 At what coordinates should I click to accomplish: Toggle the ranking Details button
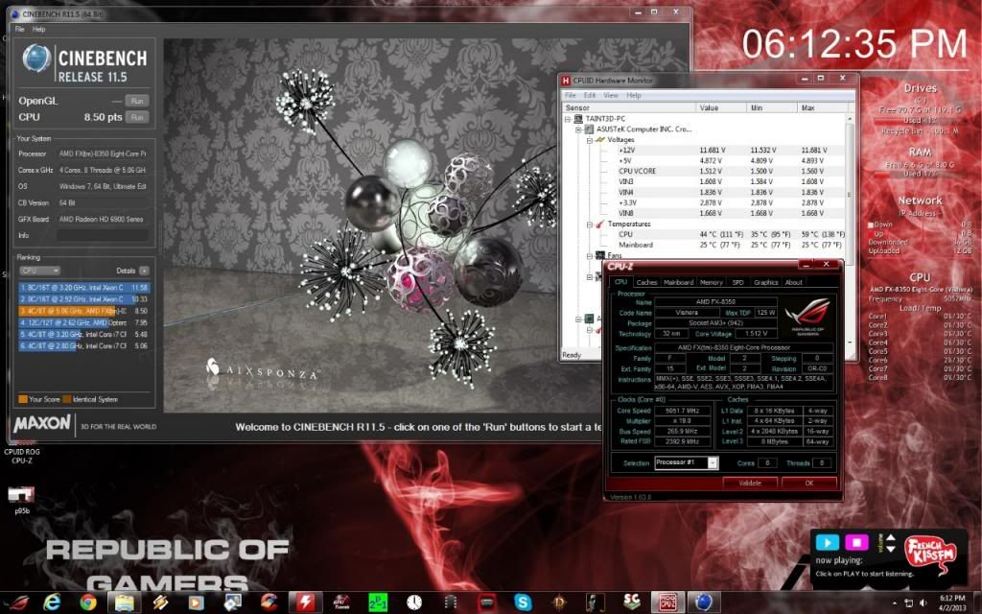coord(144,271)
